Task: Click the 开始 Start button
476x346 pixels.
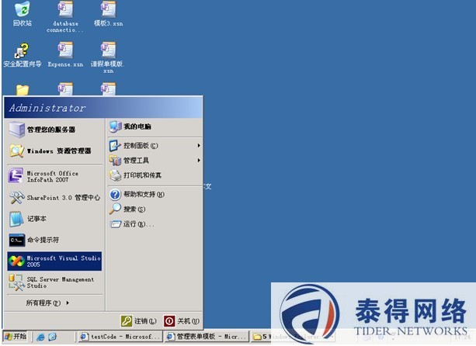Action: tap(16, 337)
